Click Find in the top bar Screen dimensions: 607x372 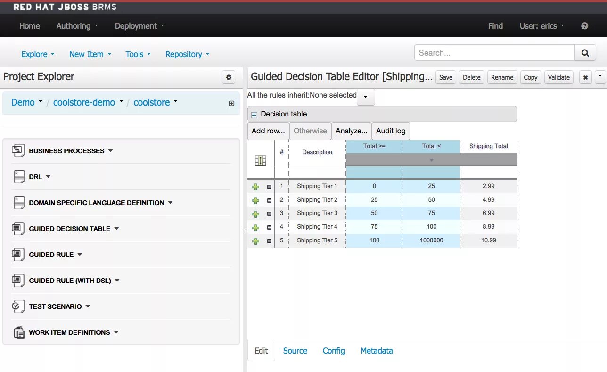tap(495, 26)
